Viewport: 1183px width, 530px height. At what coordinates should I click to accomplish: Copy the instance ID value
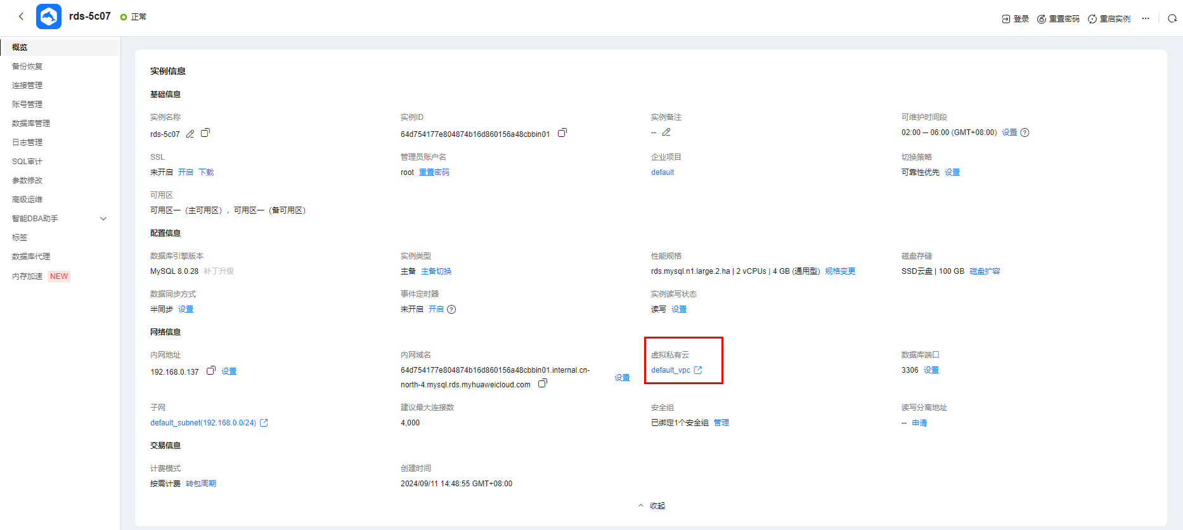[x=562, y=133]
